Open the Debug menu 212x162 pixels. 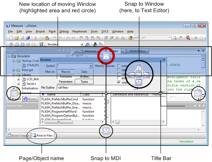pos(64,32)
